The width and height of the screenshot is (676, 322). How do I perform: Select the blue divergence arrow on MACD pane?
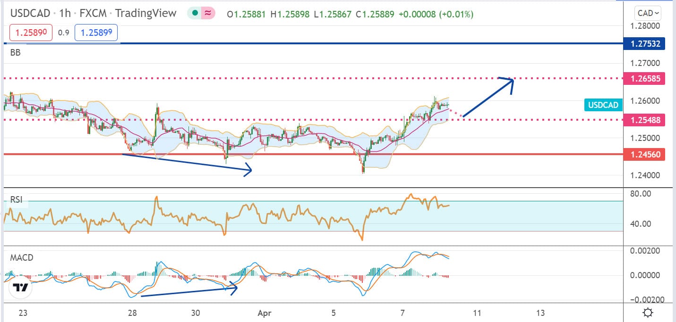coord(188,290)
